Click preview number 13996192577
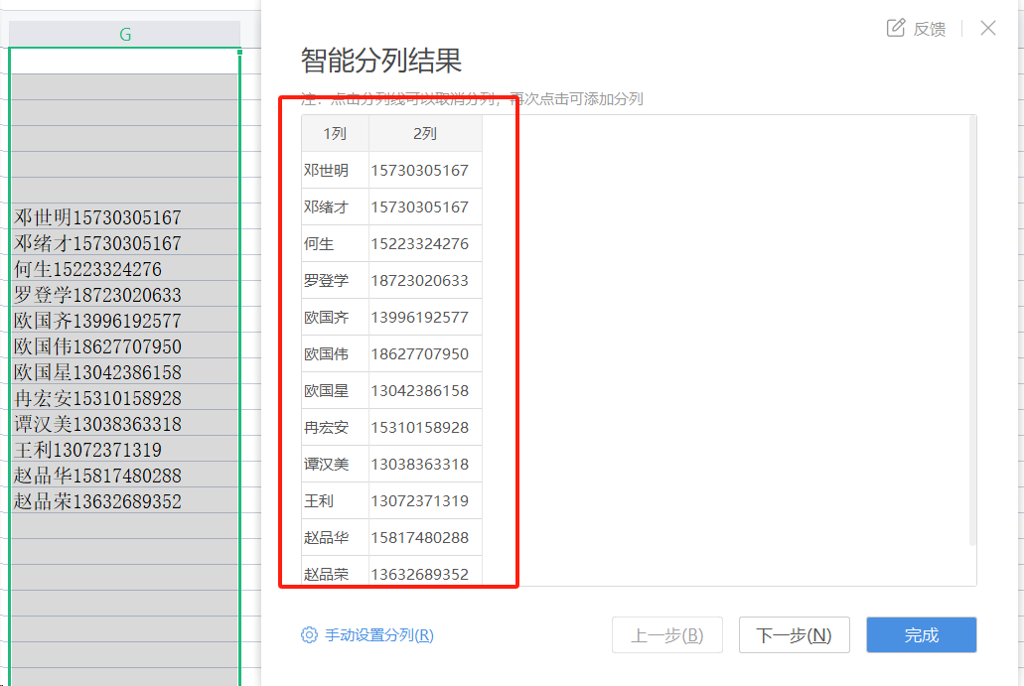Viewport: 1024px width, 686px height. tap(425, 318)
